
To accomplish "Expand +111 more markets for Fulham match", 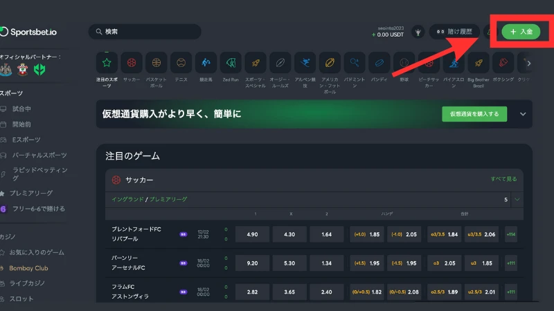I will 511,292.
